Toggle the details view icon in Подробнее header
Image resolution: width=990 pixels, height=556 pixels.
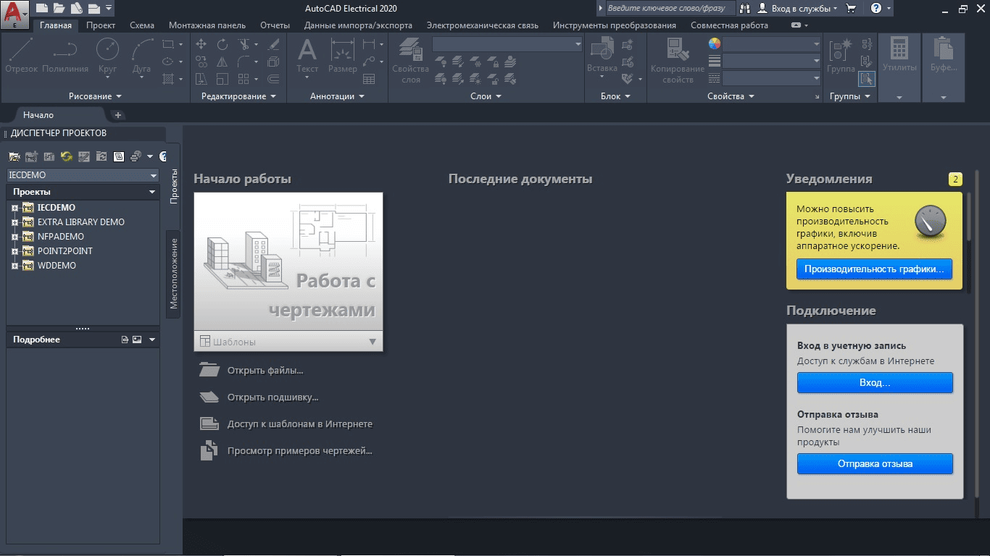click(x=125, y=340)
